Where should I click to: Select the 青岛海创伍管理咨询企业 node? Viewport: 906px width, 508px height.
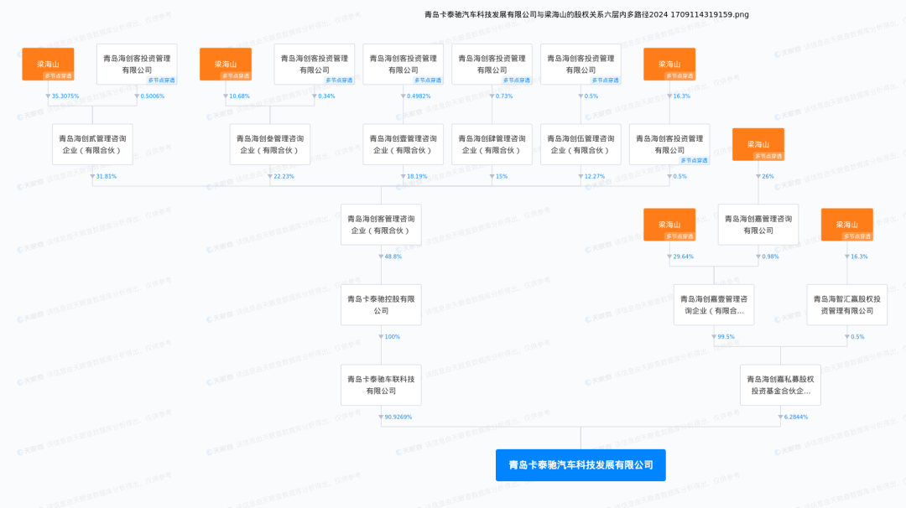pos(581,144)
